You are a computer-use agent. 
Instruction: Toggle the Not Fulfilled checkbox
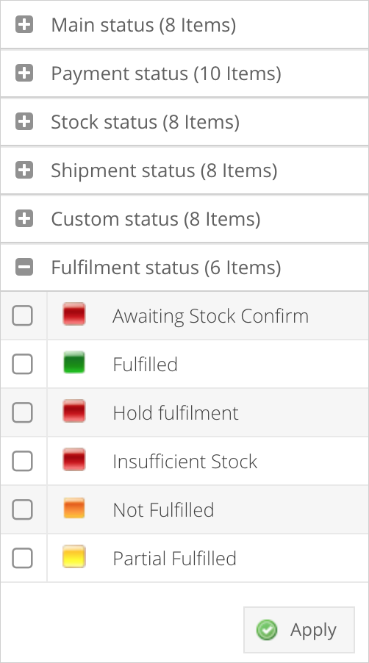click(x=22, y=509)
